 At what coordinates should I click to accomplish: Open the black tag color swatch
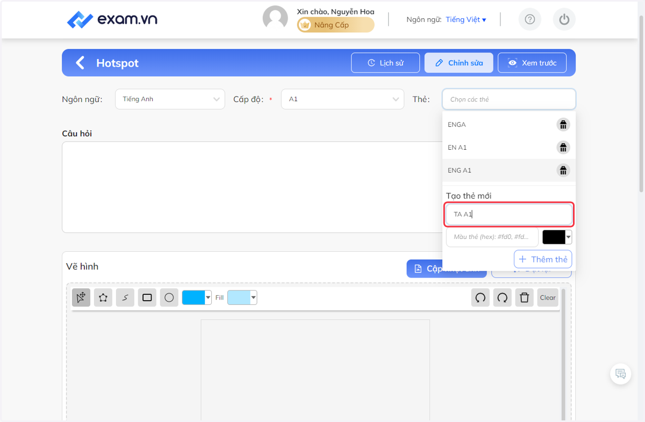(x=557, y=237)
